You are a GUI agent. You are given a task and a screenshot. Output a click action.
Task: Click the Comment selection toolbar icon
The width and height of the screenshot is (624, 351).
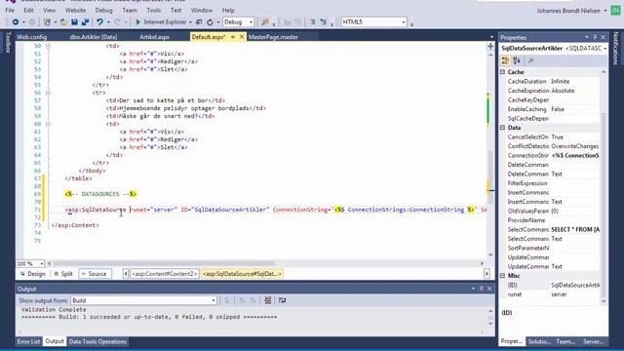click(312, 22)
